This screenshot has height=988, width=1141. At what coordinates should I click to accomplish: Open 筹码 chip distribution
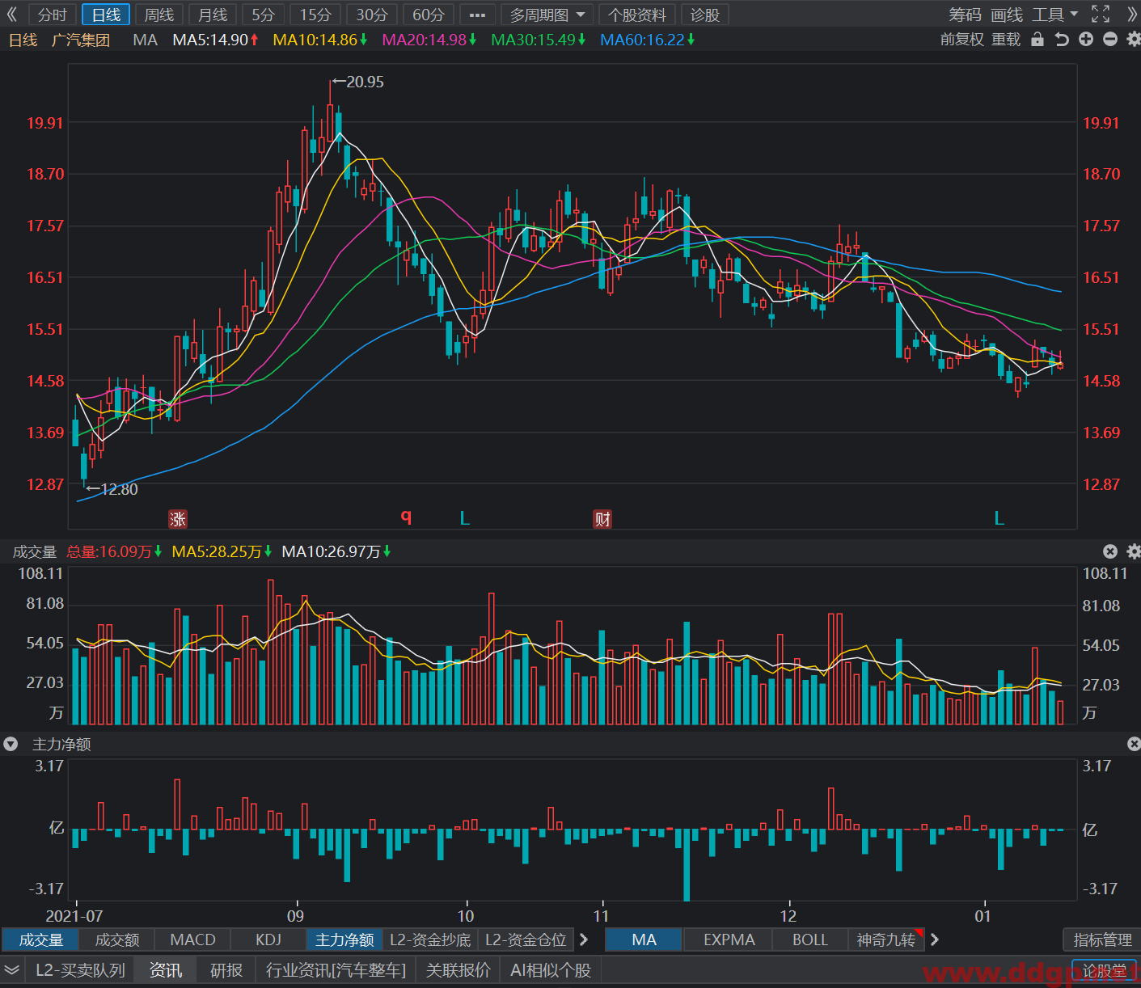click(x=965, y=15)
